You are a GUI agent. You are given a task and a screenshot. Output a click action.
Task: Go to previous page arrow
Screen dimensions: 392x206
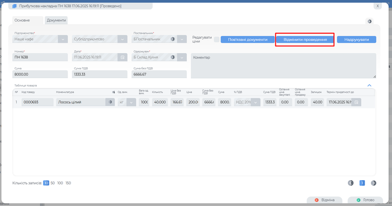(351, 183)
